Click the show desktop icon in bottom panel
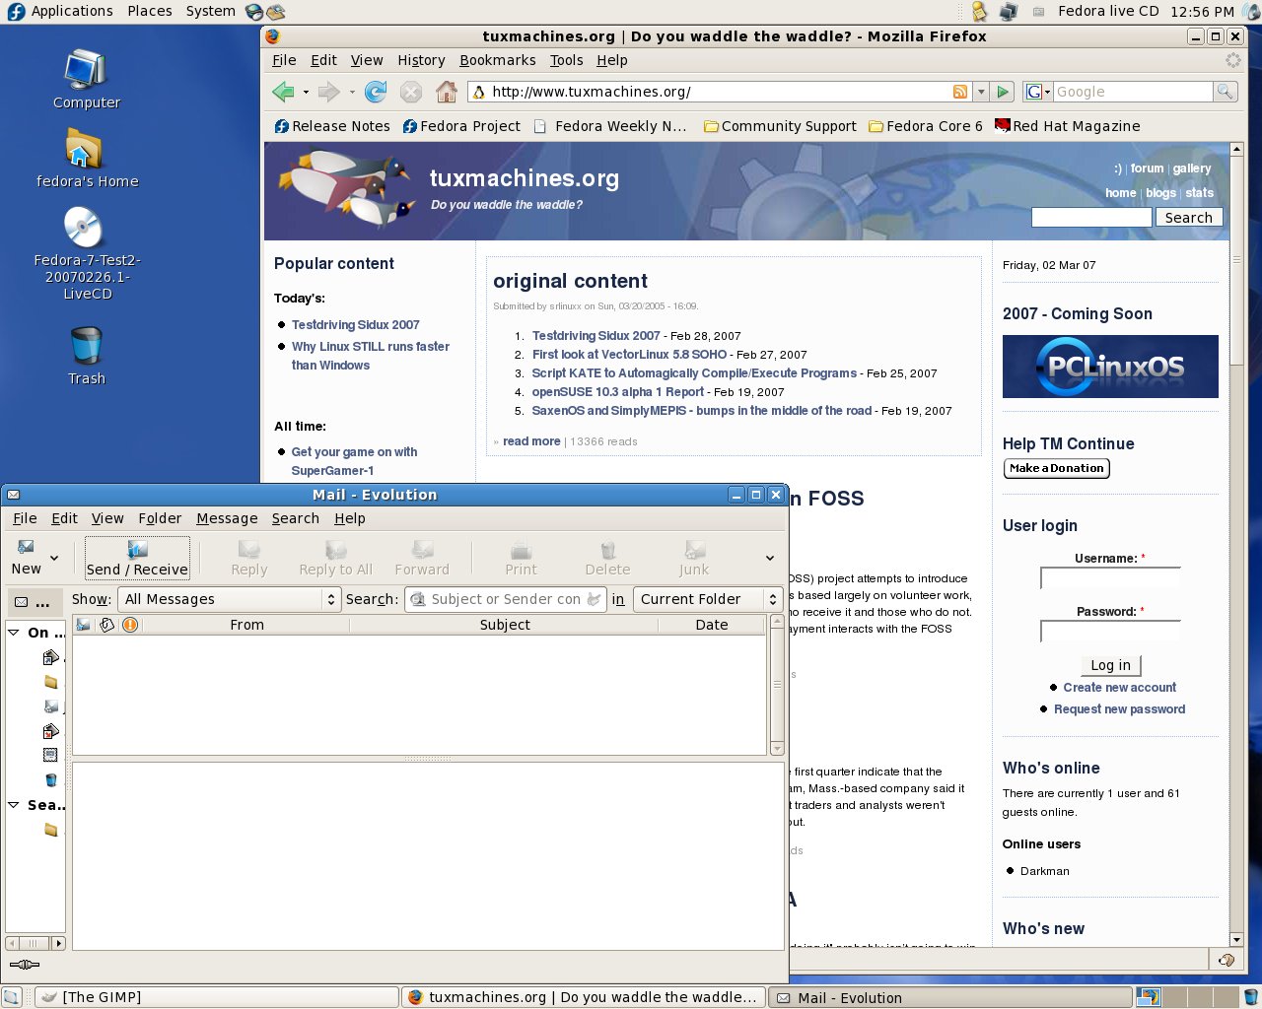This screenshot has height=1009, width=1262. (12, 997)
